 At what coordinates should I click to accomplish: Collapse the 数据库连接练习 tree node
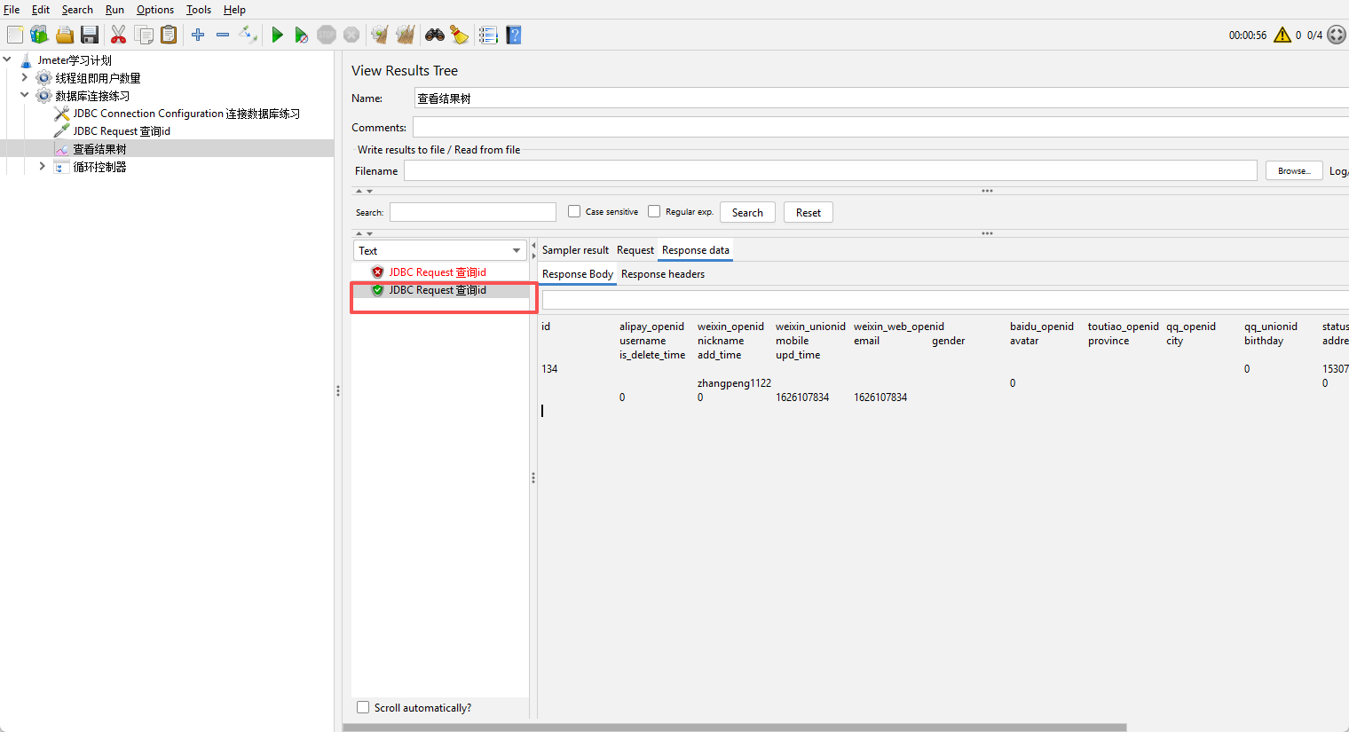(24, 95)
